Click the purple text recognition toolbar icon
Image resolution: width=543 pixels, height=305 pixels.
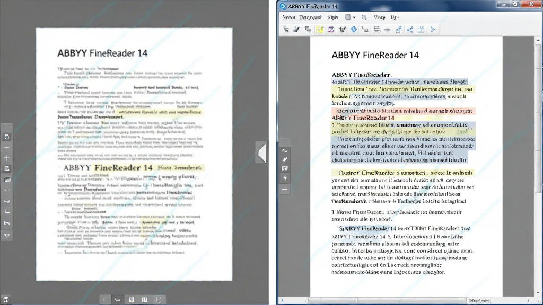coord(331,30)
